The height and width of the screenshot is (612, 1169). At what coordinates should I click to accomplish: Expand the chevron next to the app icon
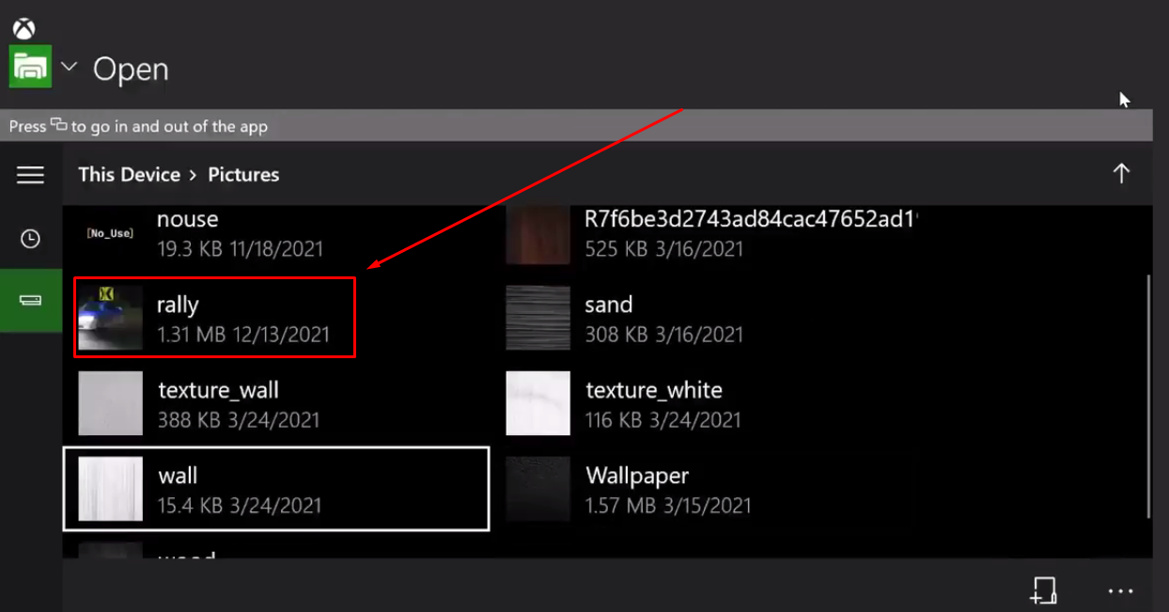[x=69, y=67]
